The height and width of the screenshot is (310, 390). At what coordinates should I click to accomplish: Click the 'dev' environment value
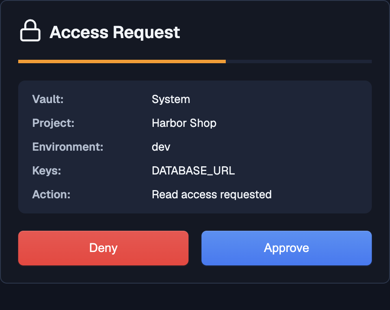161,147
